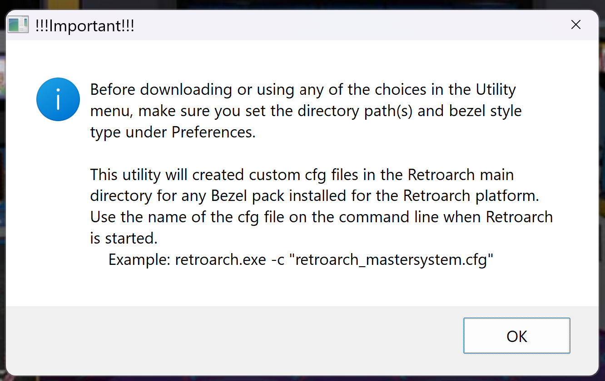Click the gray footer left of OK
This screenshot has height=381, width=605.
(227, 336)
